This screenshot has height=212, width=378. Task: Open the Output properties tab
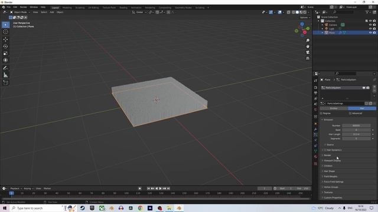point(315,93)
